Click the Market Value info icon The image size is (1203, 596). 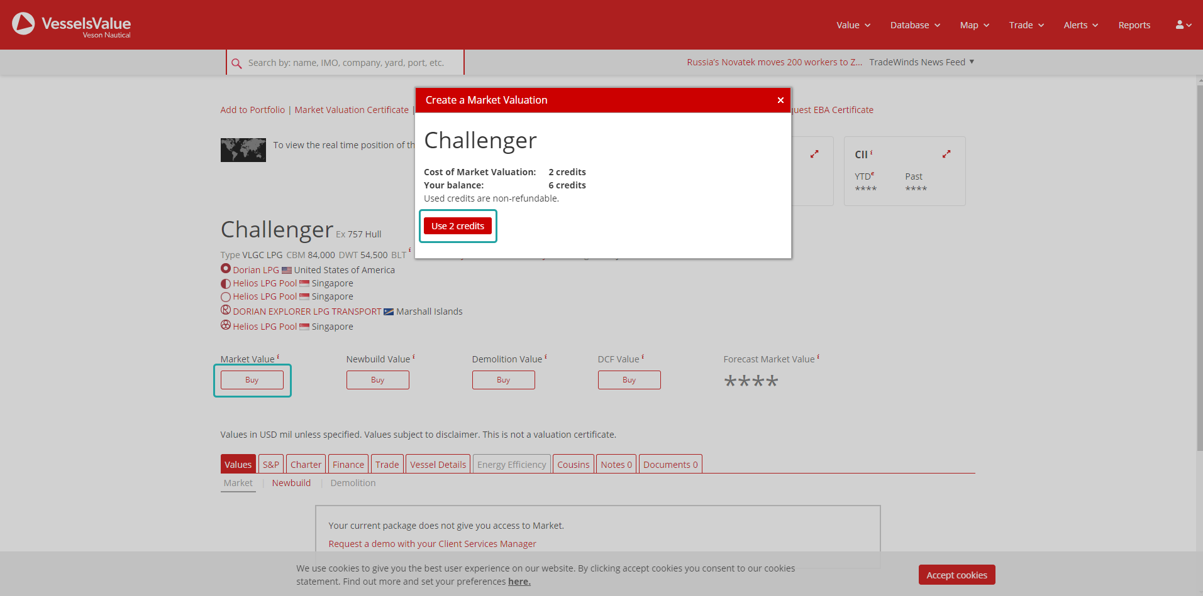(278, 357)
